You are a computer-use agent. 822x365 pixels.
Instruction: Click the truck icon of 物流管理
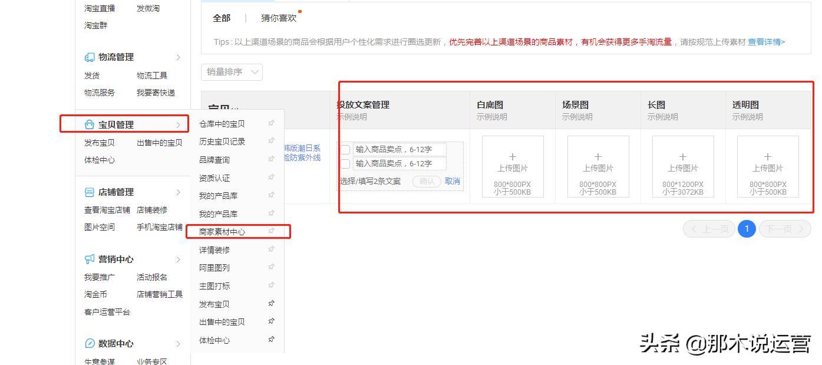click(90, 57)
